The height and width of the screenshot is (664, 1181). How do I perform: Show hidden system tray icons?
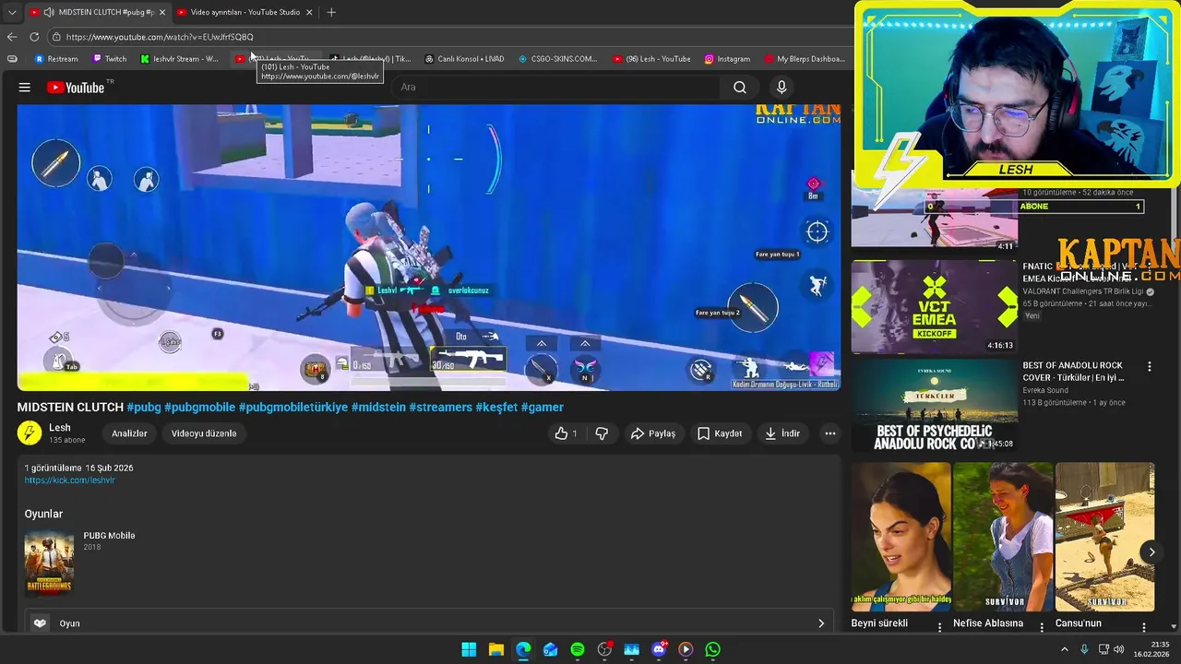[1065, 649]
